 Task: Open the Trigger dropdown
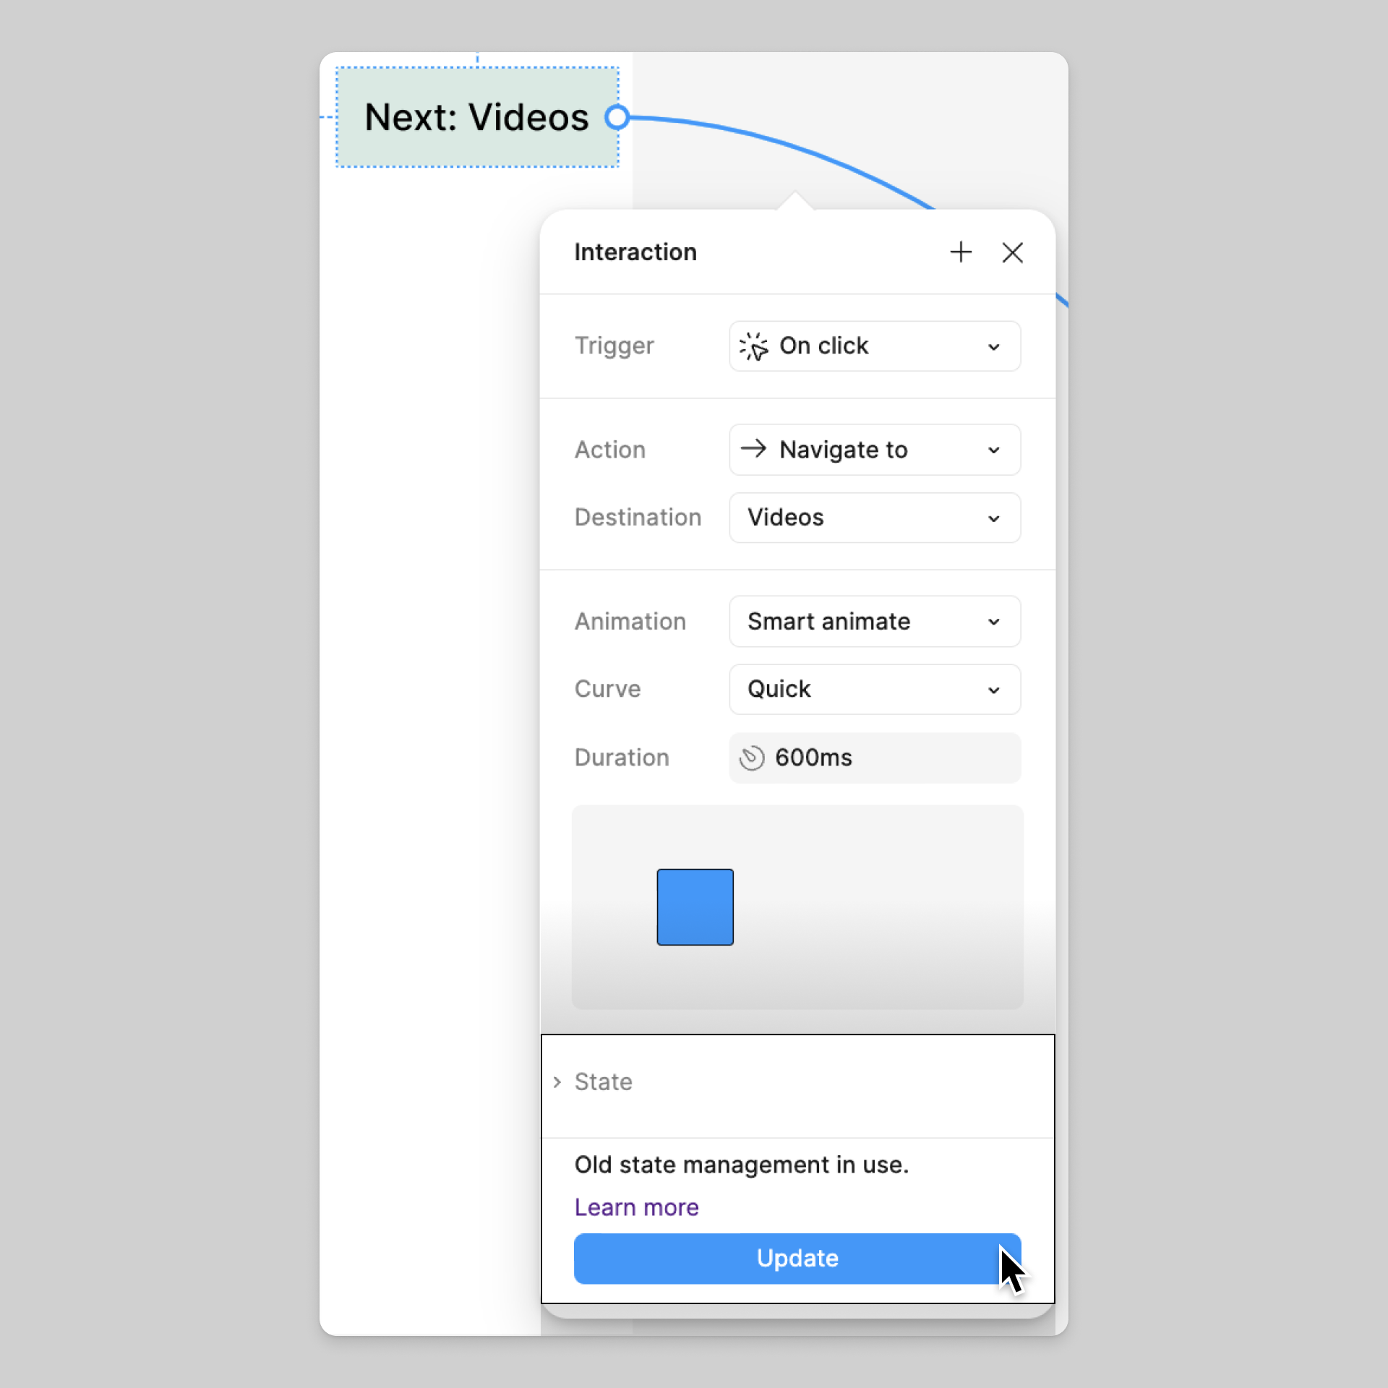coord(875,346)
